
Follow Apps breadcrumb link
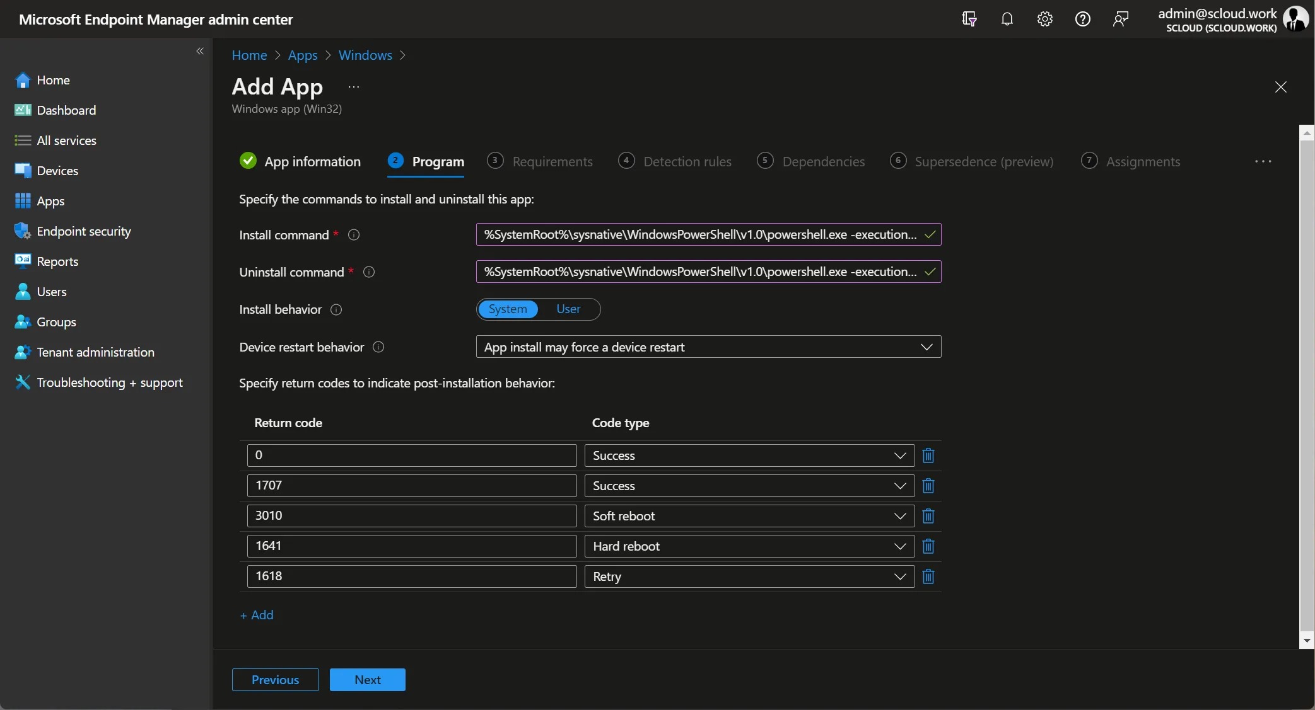point(303,55)
